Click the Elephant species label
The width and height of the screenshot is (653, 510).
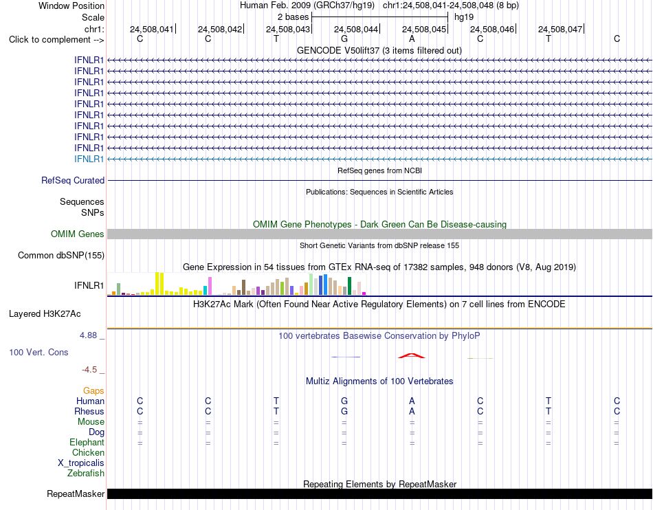pyautogui.click(x=87, y=442)
